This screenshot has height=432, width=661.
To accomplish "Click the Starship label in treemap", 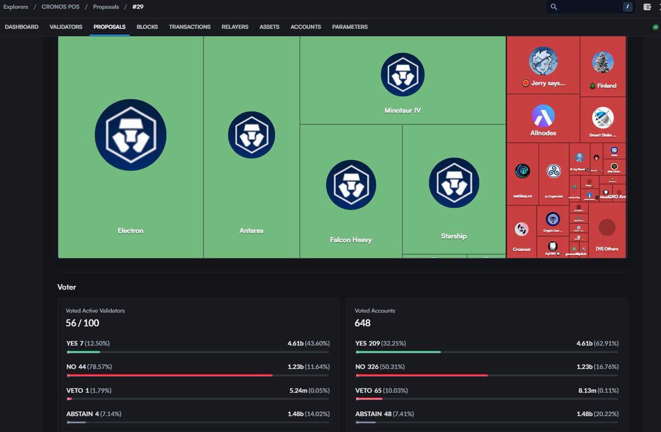I will [x=454, y=236].
